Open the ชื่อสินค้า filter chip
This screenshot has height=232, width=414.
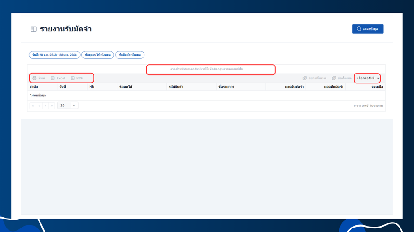coord(130,55)
